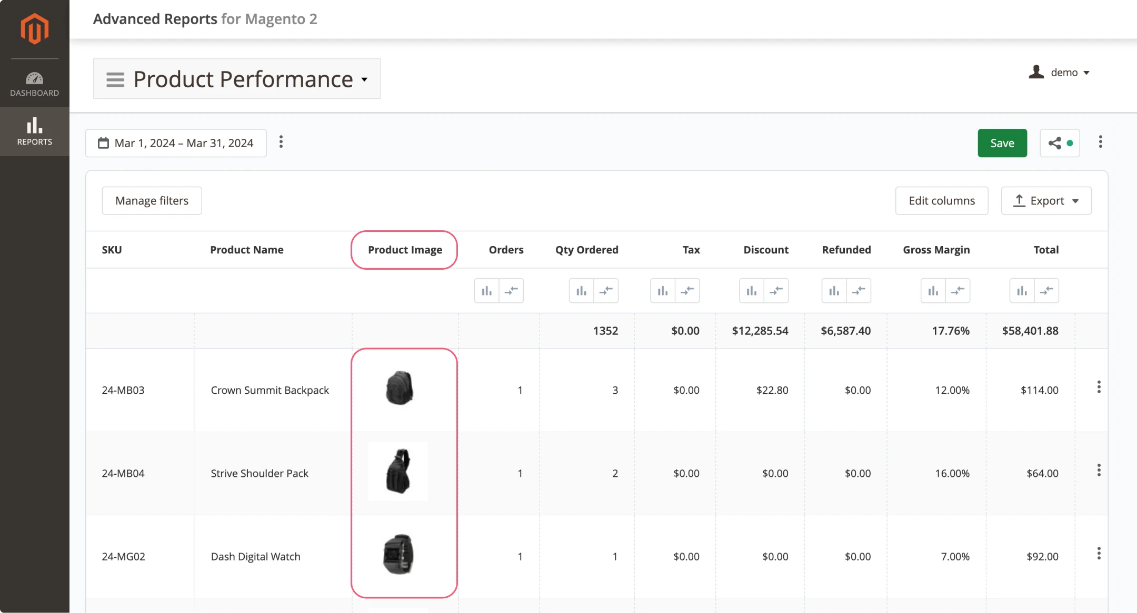Image resolution: width=1137 pixels, height=613 pixels.
Task: Click the Magento logo icon
Action: pyautogui.click(x=35, y=28)
